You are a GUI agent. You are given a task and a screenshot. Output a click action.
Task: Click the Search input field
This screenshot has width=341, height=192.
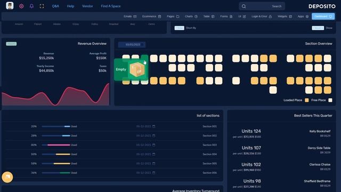click(x=262, y=6)
